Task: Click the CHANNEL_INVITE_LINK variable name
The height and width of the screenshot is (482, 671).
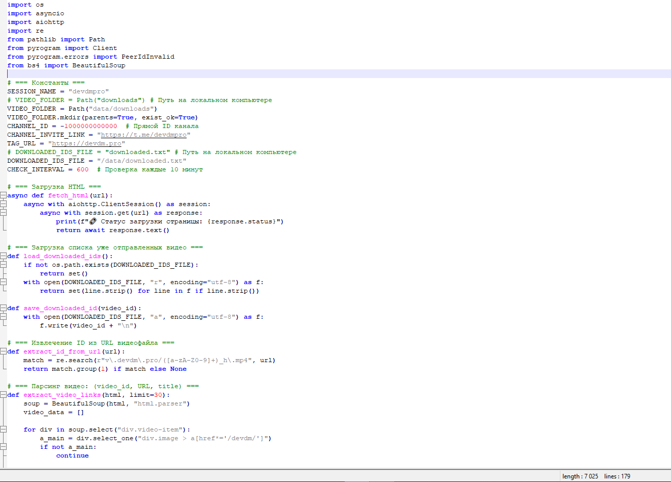Action: click(46, 135)
